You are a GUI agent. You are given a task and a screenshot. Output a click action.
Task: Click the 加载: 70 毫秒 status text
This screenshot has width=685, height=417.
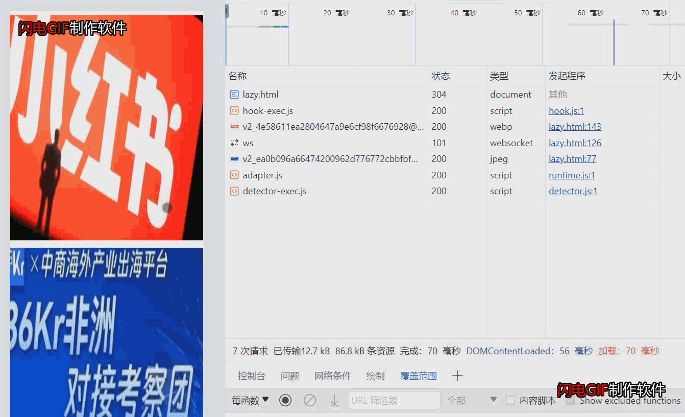[x=629, y=351]
